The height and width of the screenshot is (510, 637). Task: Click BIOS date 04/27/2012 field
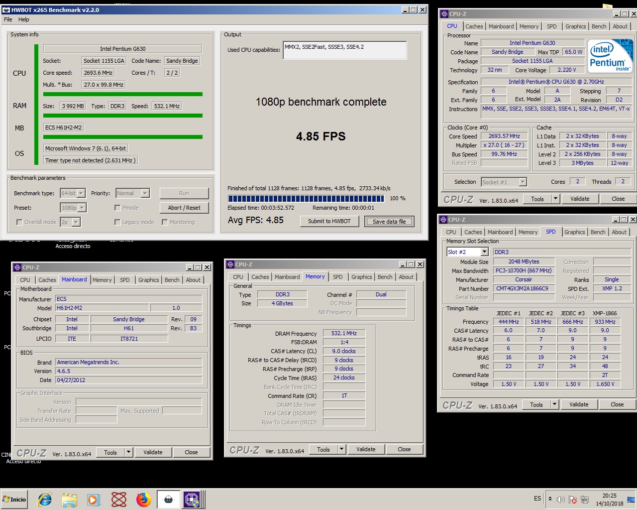tap(129, 380)
